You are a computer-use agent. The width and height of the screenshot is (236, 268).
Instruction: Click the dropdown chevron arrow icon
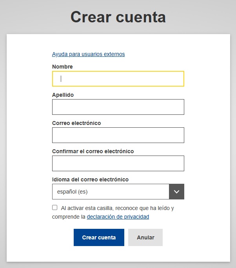(x=176, y=192)
